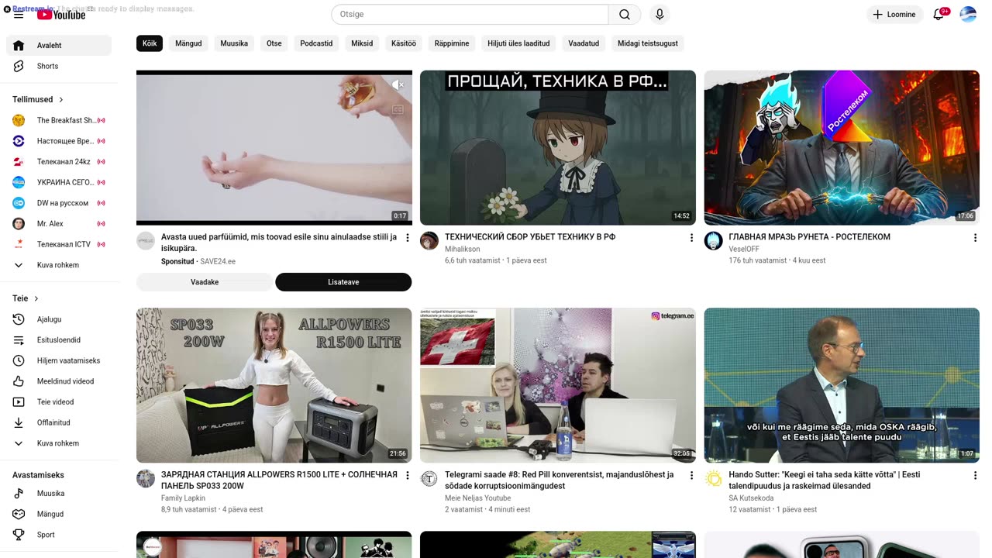Select the Mängud filter chip
The height and width of the screenshot is (558, 992).
[188, 43]
